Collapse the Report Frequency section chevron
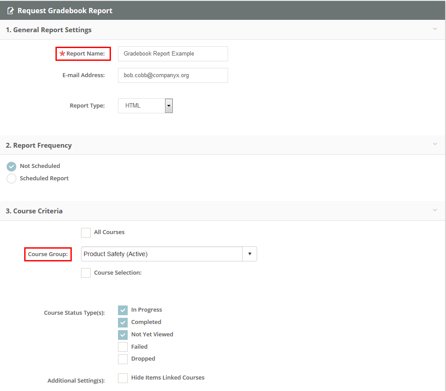 coord(435,144)
